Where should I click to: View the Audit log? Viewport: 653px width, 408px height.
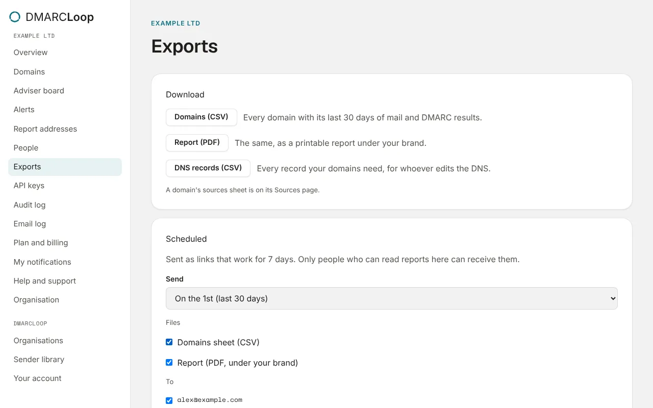[65, 205]
